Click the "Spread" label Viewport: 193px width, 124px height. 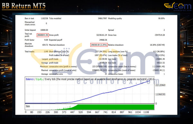coord(111,30)
